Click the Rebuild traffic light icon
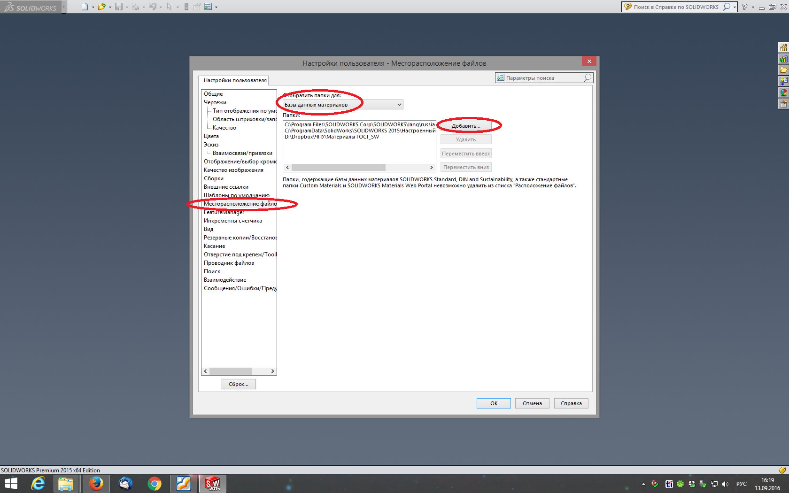The width and height of the screenshot is (789, 493). tap(186, 7)
